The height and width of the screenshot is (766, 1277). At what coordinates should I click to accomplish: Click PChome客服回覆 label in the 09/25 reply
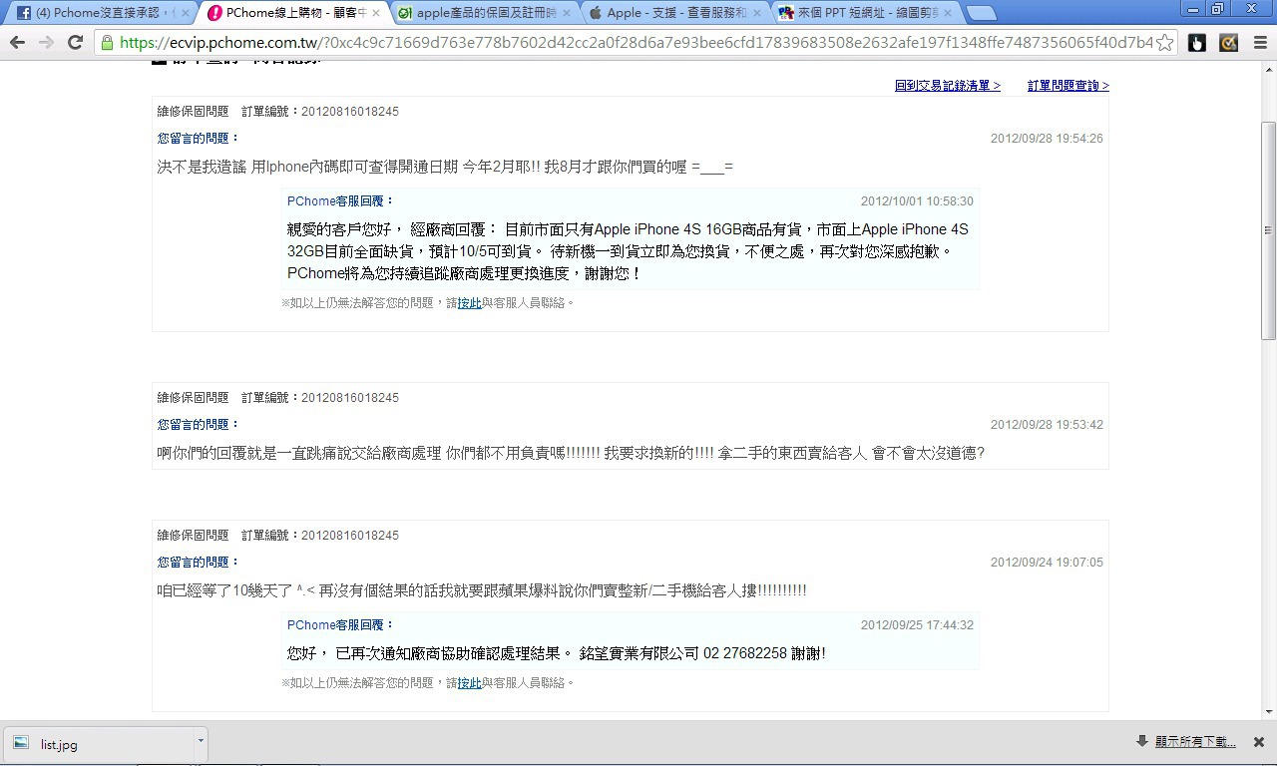(x=341, y=625)
